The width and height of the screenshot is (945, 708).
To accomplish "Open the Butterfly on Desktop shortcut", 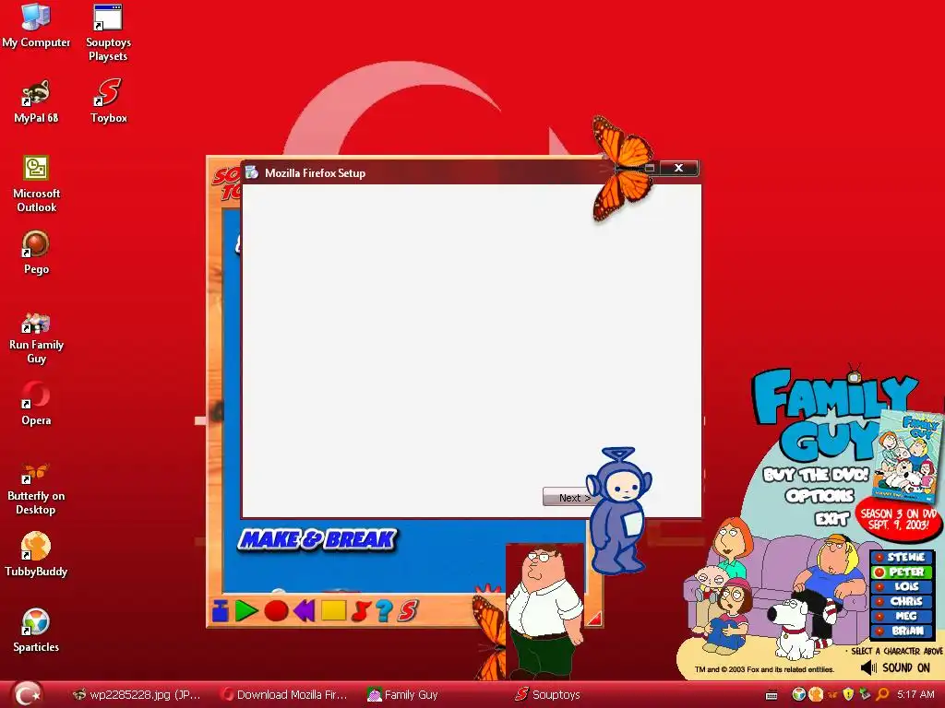I will click(36, 489).
